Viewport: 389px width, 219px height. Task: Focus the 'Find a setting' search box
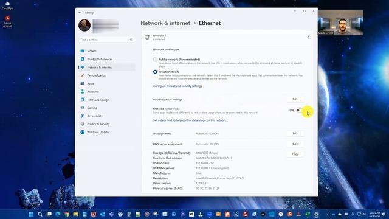107,40
